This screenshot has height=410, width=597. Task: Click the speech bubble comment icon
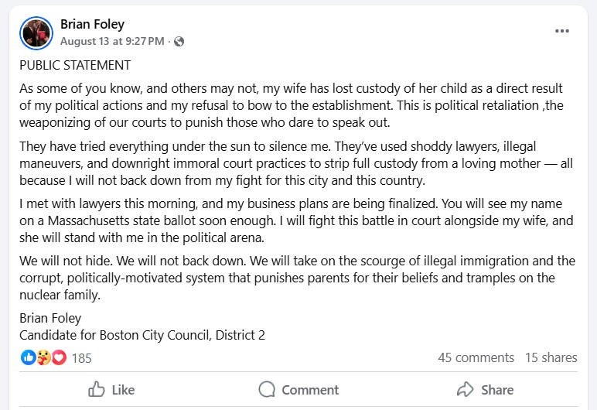tap(267, 389)
